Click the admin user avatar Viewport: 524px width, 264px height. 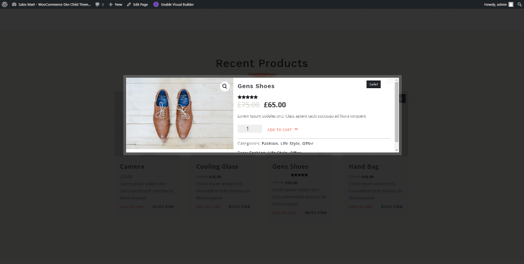(x=511, y=4)
